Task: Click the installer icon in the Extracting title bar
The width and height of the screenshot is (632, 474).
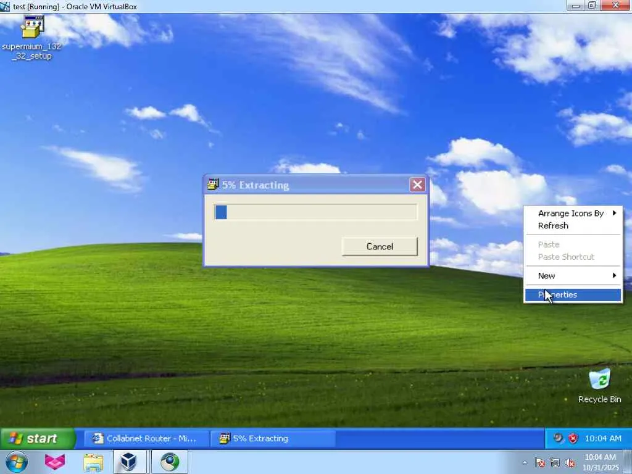Action: (213, 185)
